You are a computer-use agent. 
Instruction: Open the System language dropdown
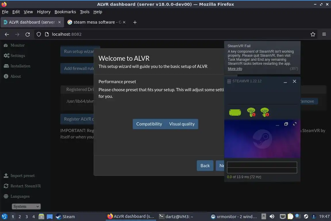(26, 206)
